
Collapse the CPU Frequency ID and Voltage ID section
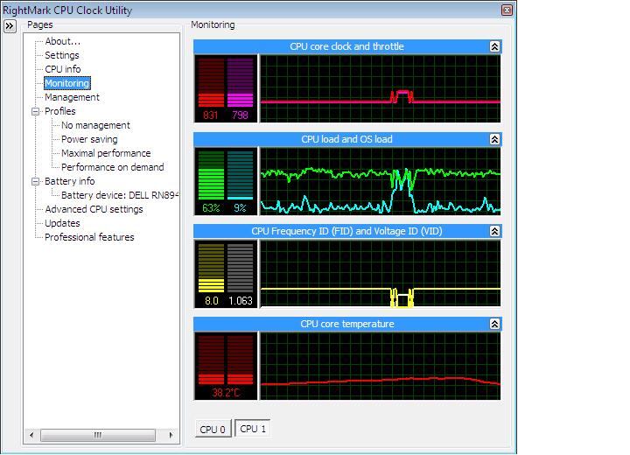pos(494,231)
